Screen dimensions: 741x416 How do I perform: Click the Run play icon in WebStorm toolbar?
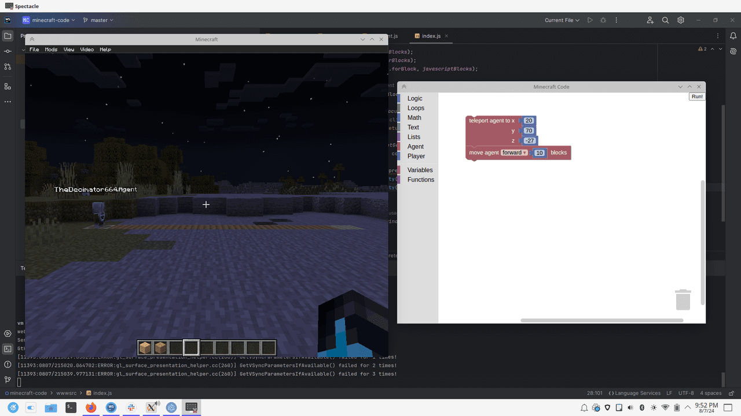pos(590,20)
